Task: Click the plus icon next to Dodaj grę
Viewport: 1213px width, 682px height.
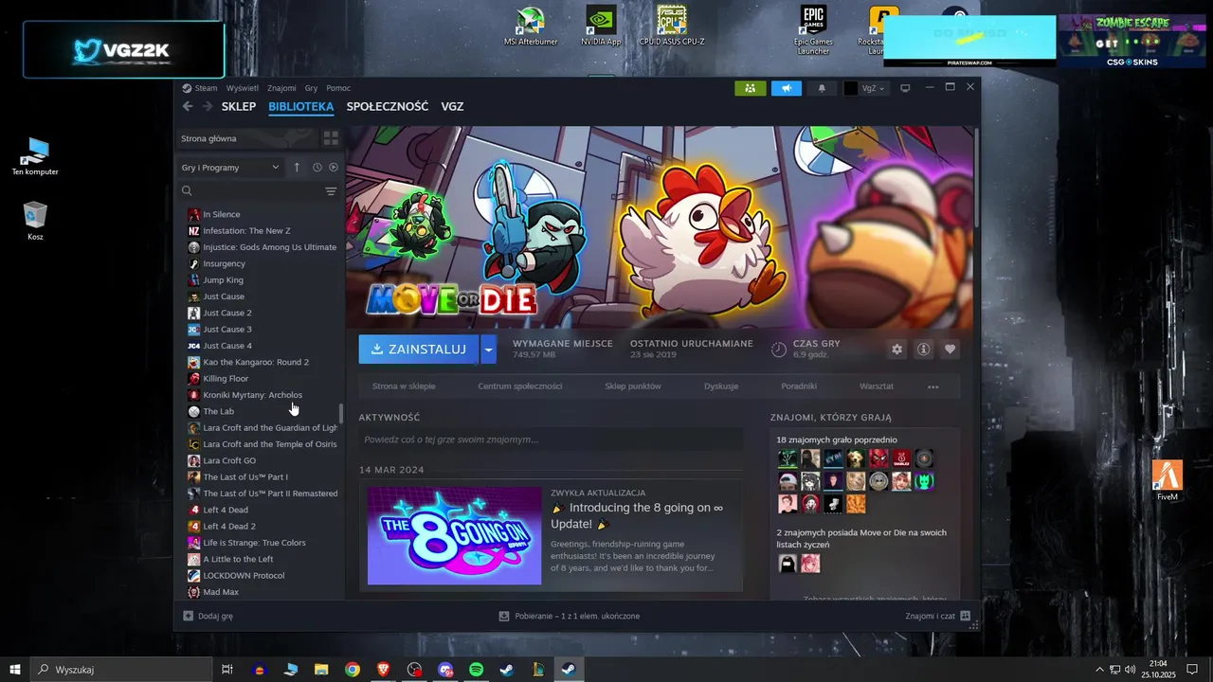Action: click(188, 616)
